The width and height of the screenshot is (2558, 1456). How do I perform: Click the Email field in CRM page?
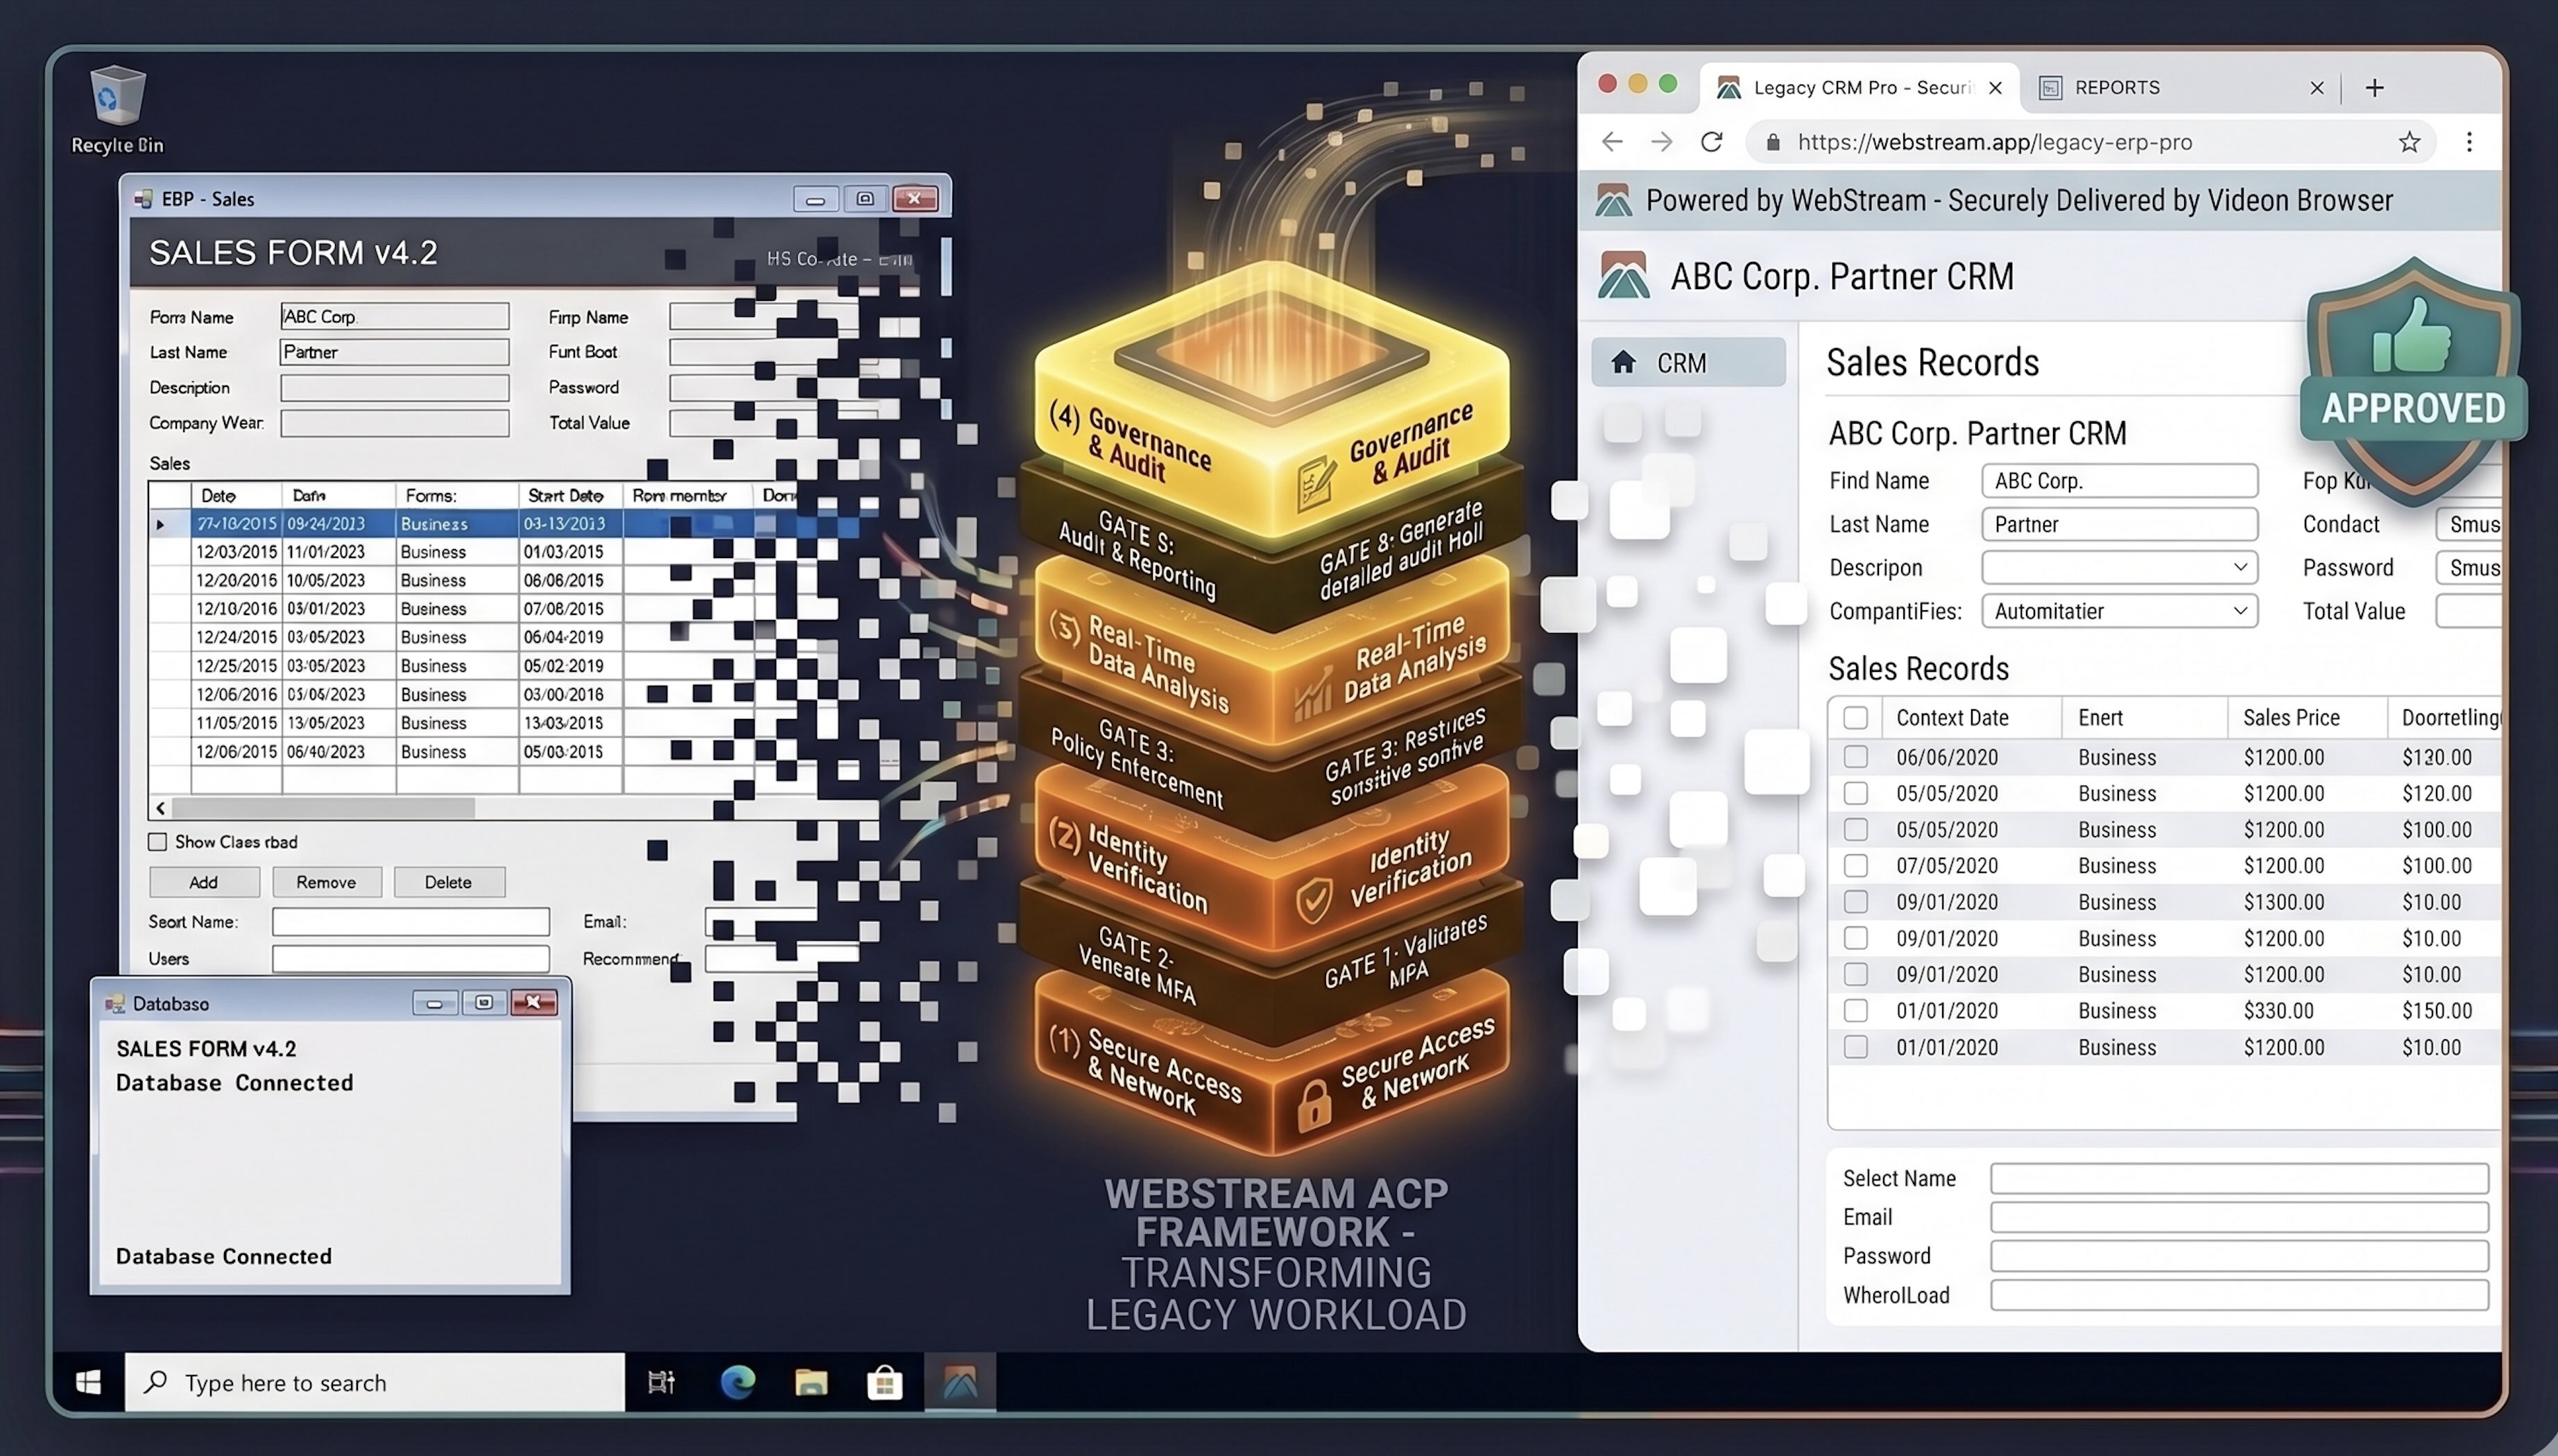click(x=2239, y=1217)
